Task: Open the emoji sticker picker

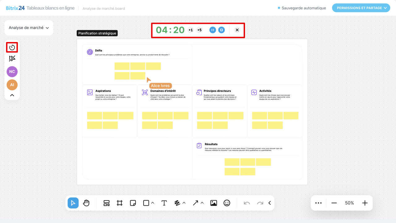Action: pos(227,203)
